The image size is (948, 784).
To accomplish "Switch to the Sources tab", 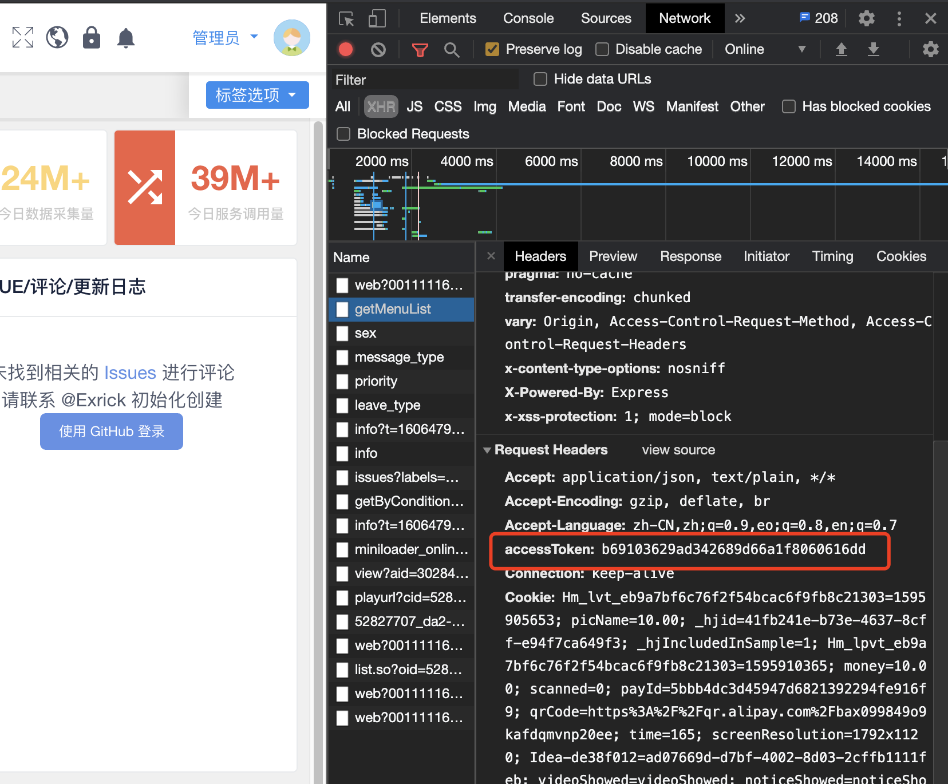I will tap(606, 18).
